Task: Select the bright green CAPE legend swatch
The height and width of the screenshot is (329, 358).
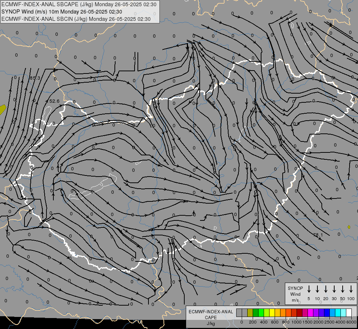Action: coord(261,313)
